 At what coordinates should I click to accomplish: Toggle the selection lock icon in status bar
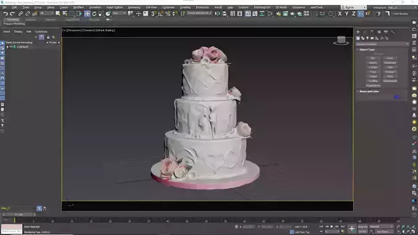[236, 227]
